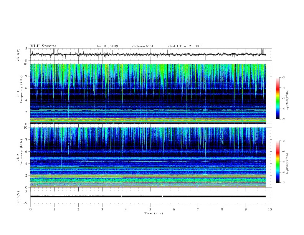Screen dimensions: 304x235
Task: Click the lower PSD color bar
Action: click(278, 162)
